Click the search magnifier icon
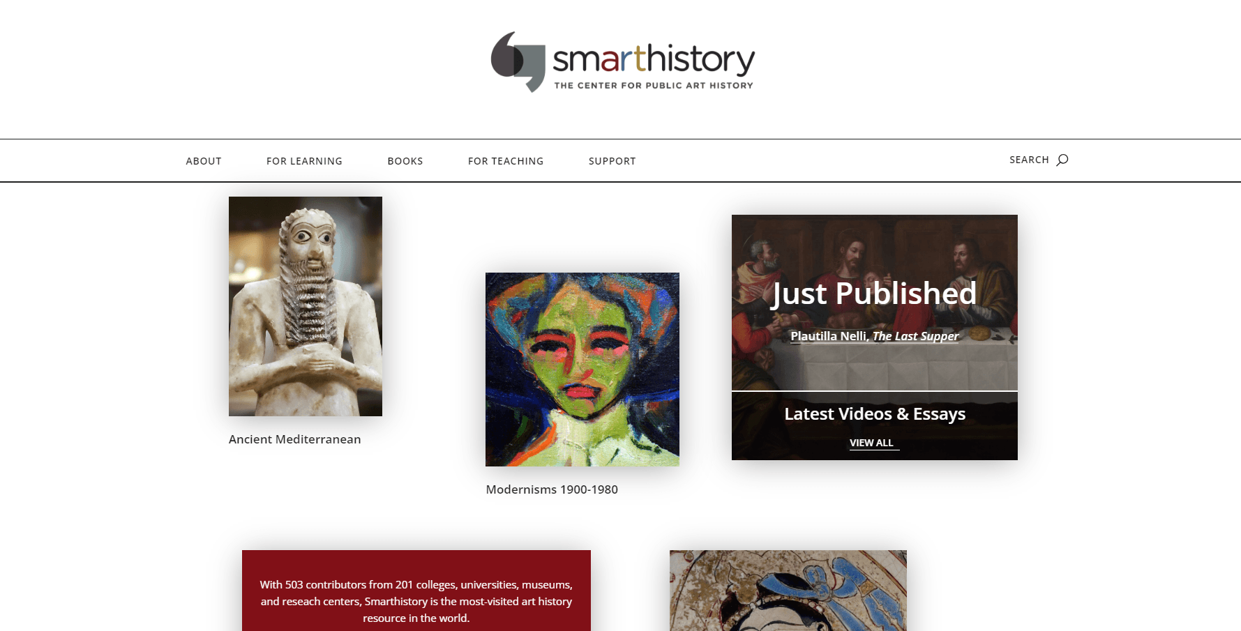This screenshot has width=1241, height=631. (1062, 160)
